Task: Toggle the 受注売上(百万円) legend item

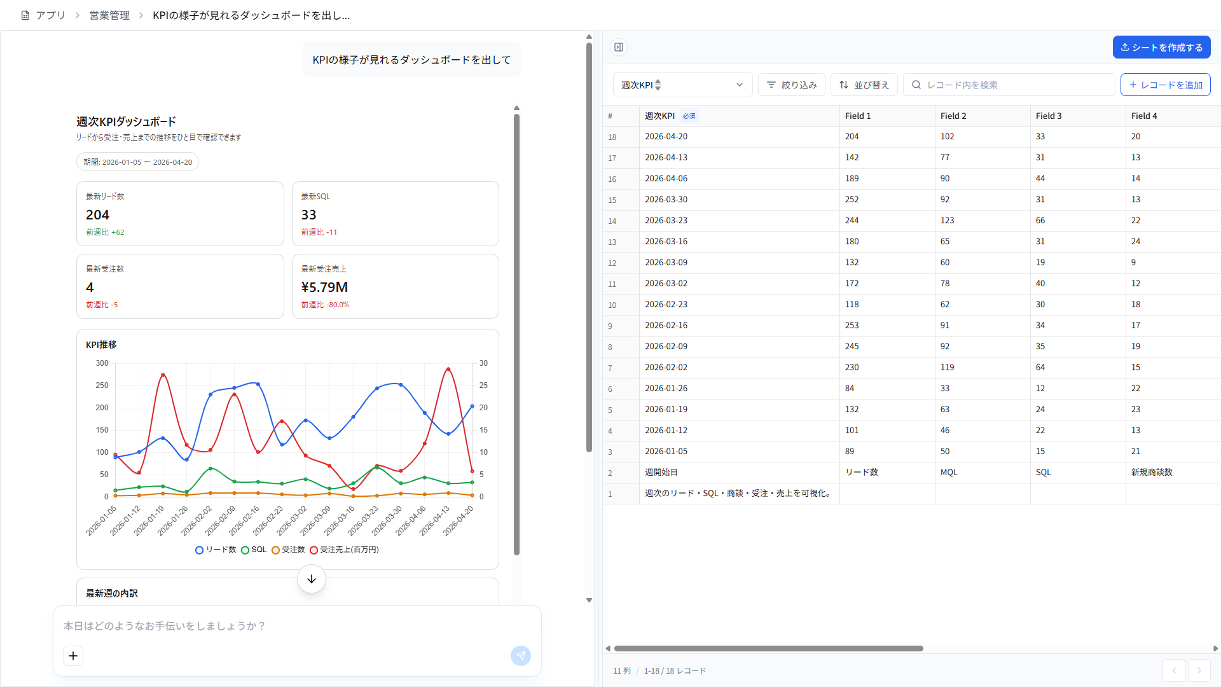Action: (314, 550)
